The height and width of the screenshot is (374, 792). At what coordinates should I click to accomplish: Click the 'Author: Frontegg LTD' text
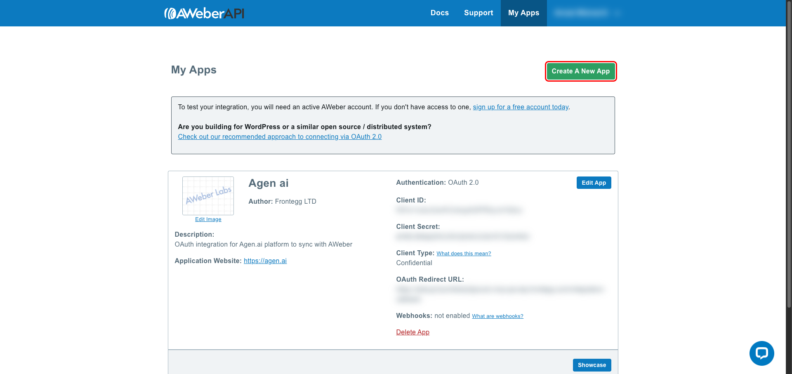pos(282,201)
